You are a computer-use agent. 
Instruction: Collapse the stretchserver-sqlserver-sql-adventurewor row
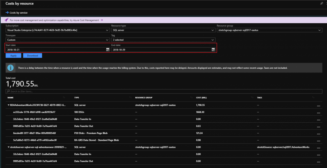(x=9, y=147)
